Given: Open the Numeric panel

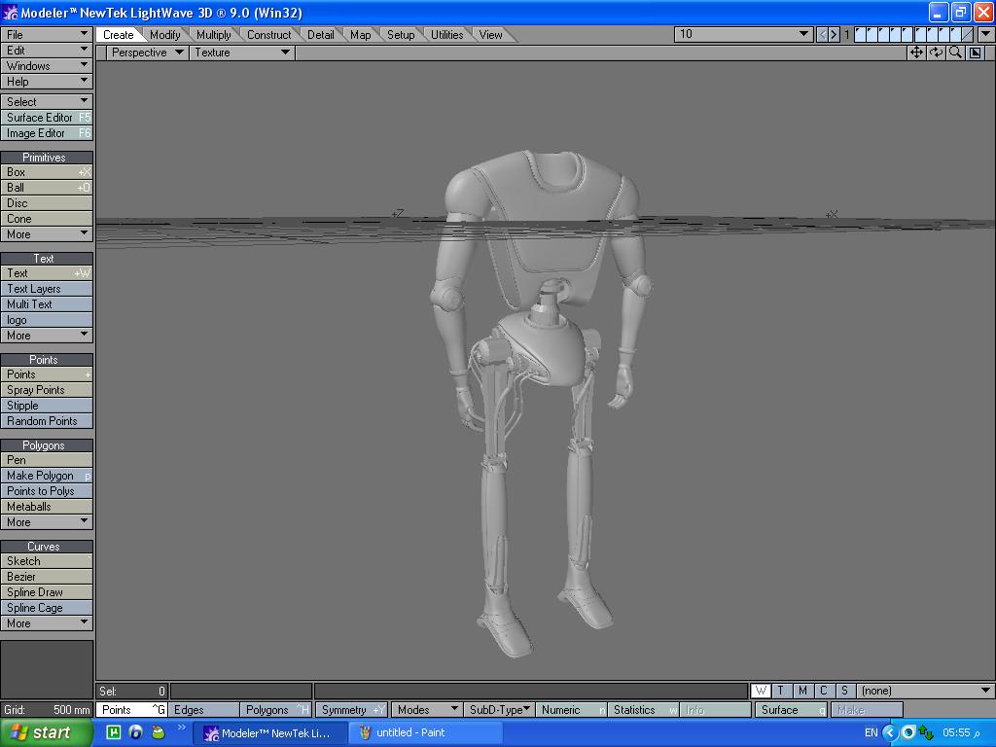Looking at the screenshot, I should point(572,709).
